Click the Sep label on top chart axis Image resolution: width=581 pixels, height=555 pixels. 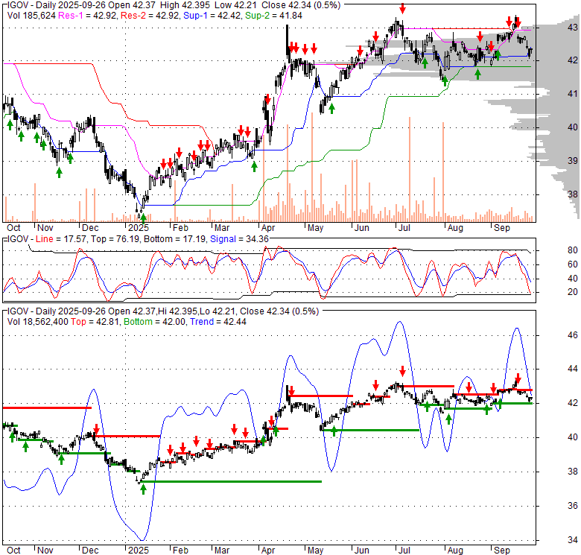tap(502, 228)
